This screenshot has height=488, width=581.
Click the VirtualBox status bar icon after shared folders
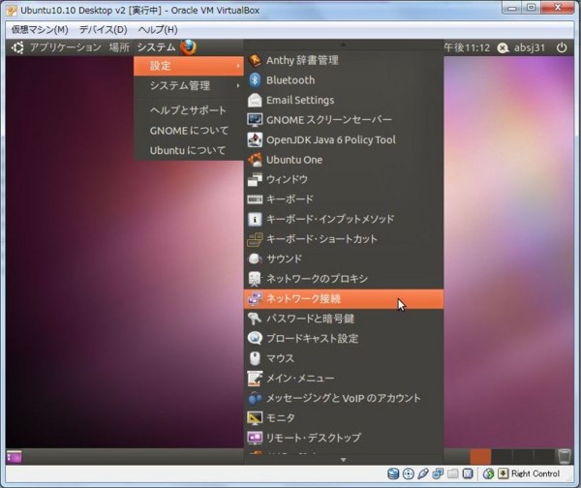468,473
